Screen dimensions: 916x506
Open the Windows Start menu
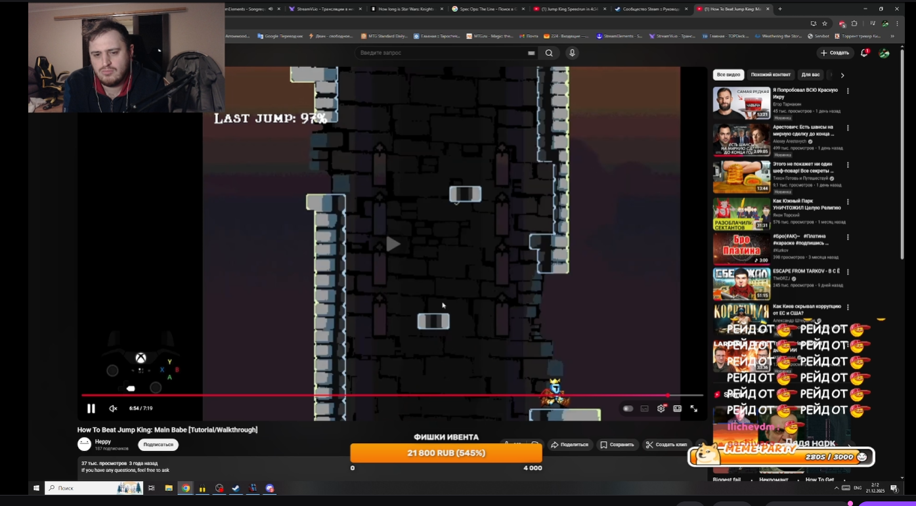click(x=36, y=488)
